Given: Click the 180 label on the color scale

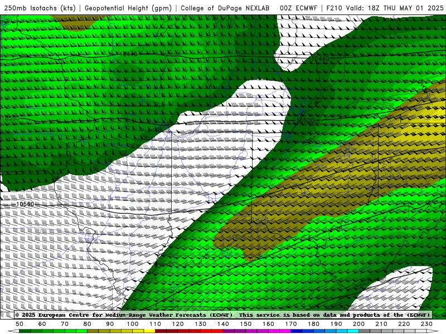Looking at the screenshot, I should [313, 324].
